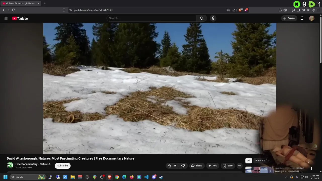Open the volume speaker tray control
This screenshot has width=322, height=181.
coord(306,177)
